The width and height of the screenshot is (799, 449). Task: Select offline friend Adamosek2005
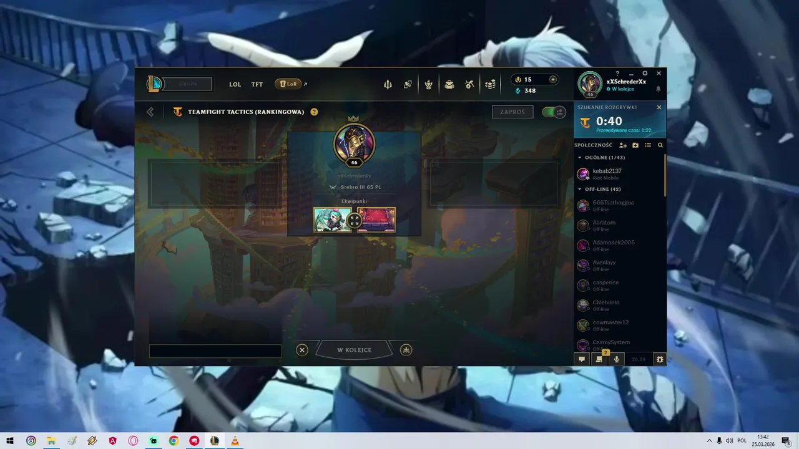619,246
